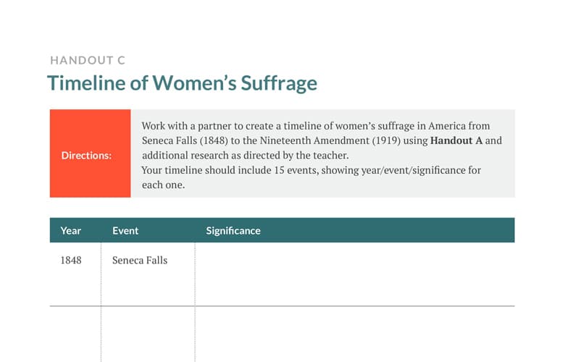
Task: Click the empty Event cell in second row
Action: pyautogui.click(x=148, y=334)
